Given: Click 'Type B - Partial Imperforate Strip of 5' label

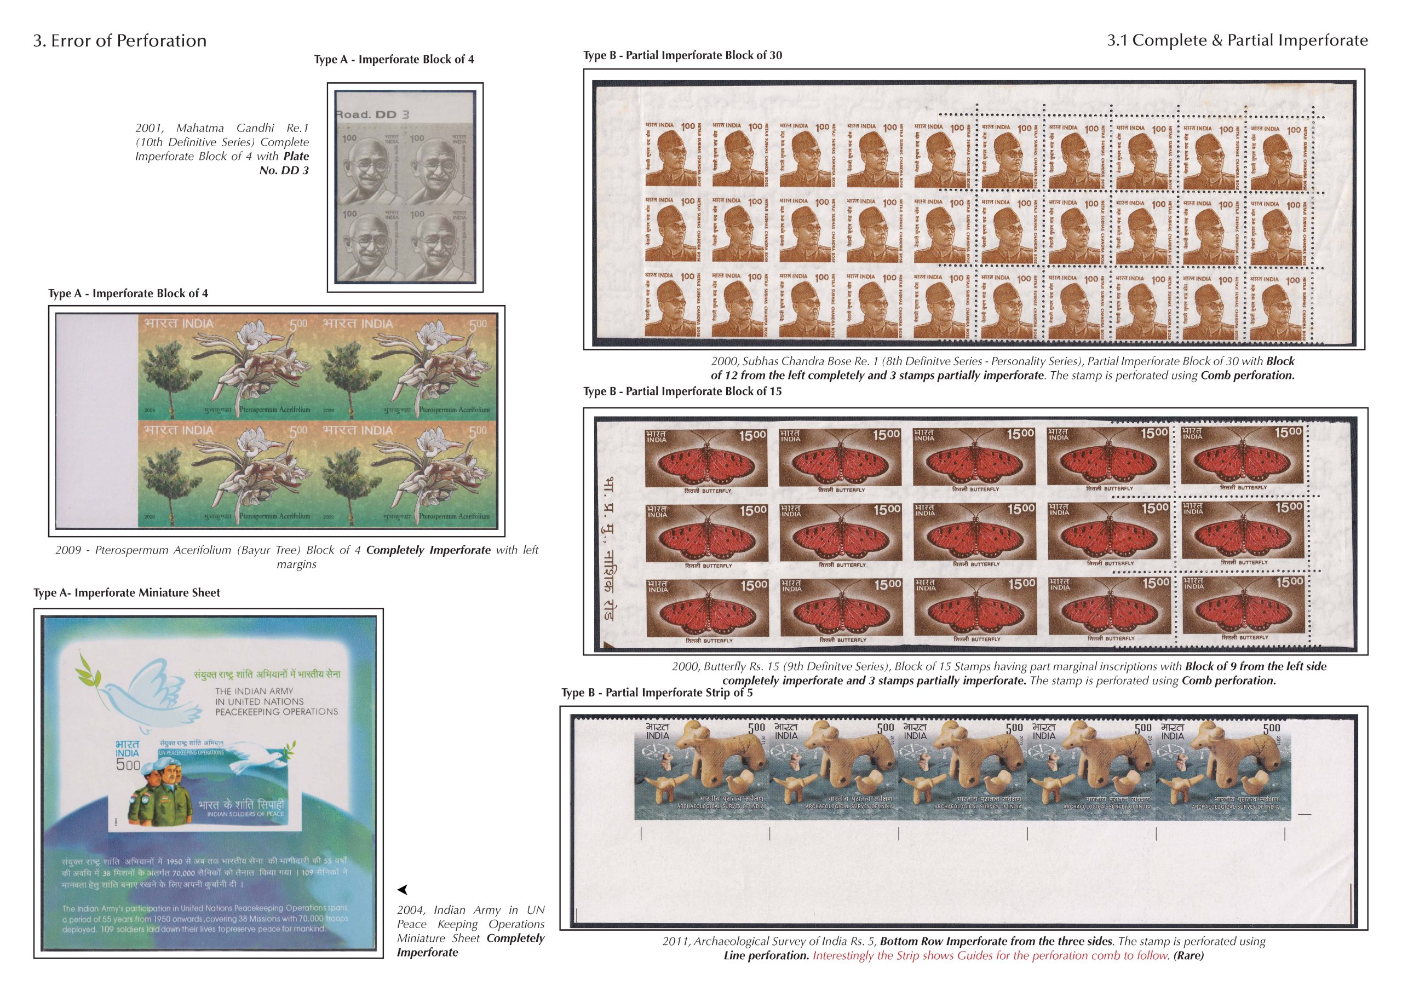Looking at the screenshot, I should [x=657, y=693].
